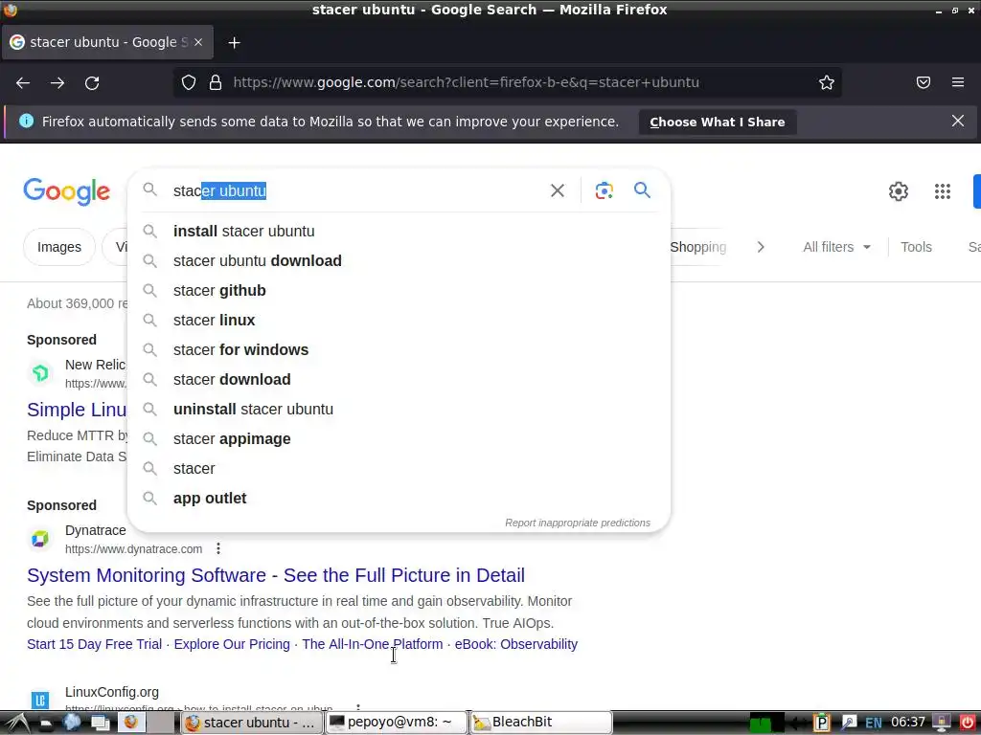This screenshot has height=735, width=981.
Task: Reload the current page
Action: pyautogui.click(x=92, y=82)
